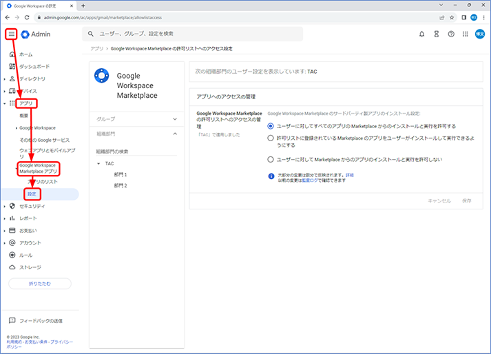Go back with browser back arrow
This screenshot has height=354, width=491.
click(8, 17)
